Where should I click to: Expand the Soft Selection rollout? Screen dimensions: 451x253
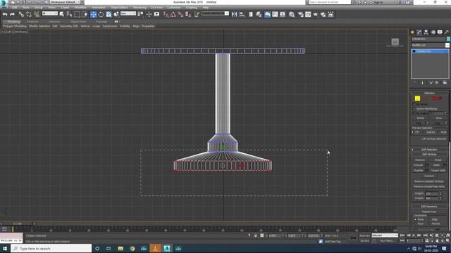429,150
